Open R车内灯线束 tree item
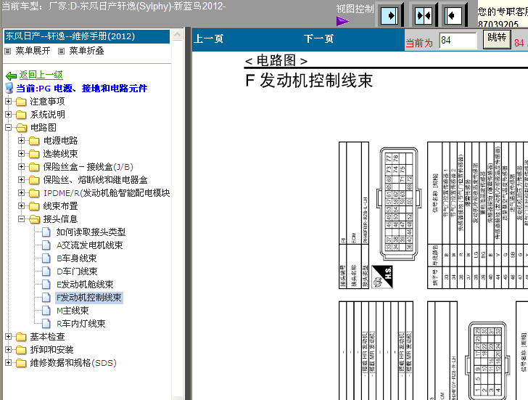Viewport: 528px width, 400px height. pos(81,324)
